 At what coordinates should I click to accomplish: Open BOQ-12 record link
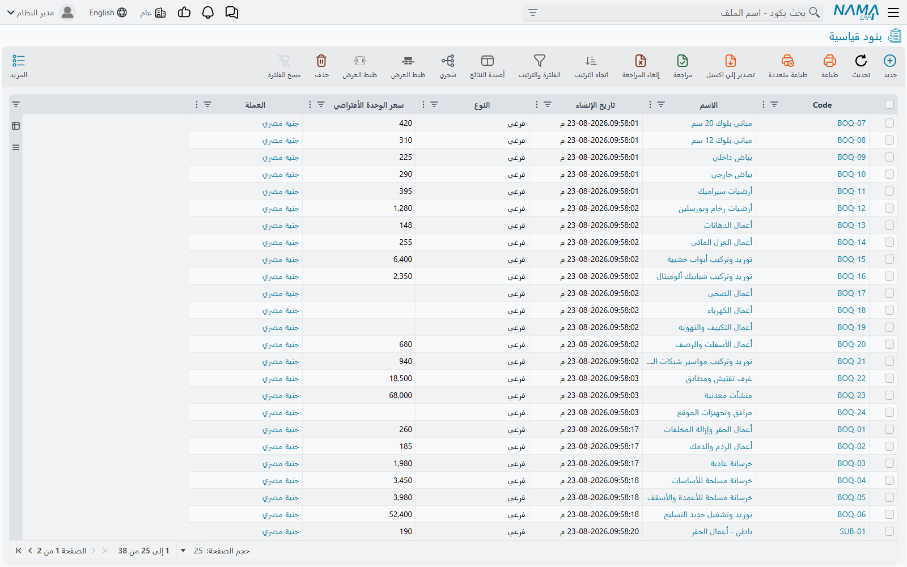click(x=851, y=208)
